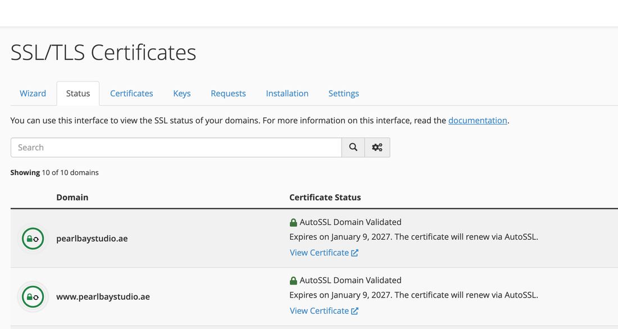
Task: Open the search settings gears button
Action: (377, 147)
